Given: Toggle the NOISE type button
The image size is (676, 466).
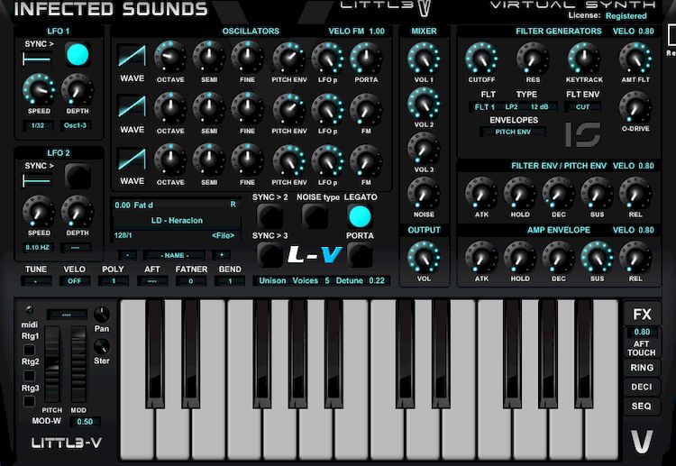Looking at the screenshot, I should coord(315,216).
